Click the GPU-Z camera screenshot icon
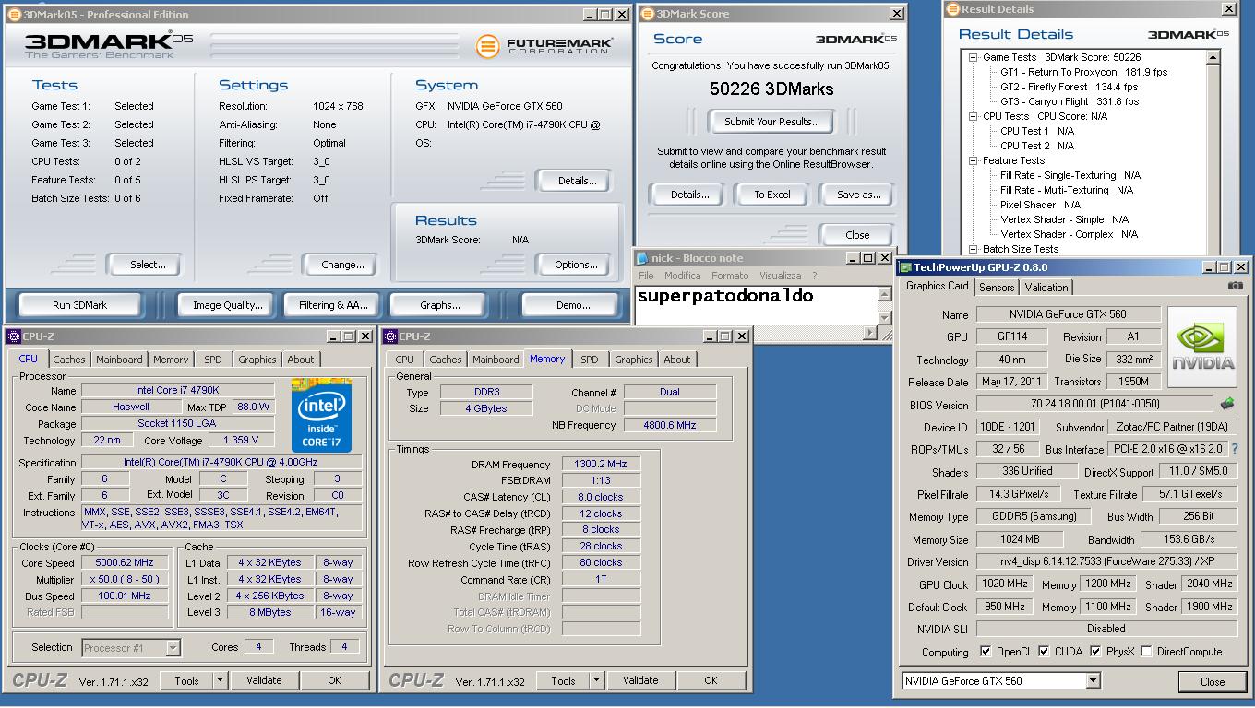 pyautogui.click(x=1235, y=286)
